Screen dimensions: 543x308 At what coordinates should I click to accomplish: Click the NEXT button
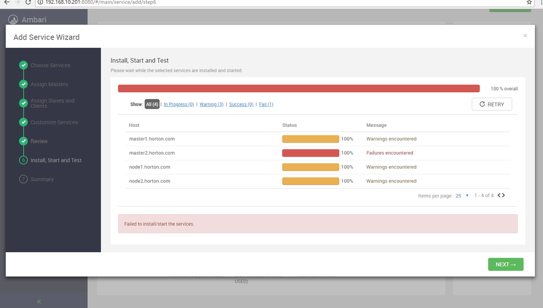click(x=505, y=265)
